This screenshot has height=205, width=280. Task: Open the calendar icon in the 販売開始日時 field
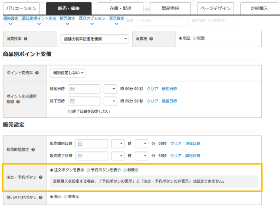click(80, 143)
